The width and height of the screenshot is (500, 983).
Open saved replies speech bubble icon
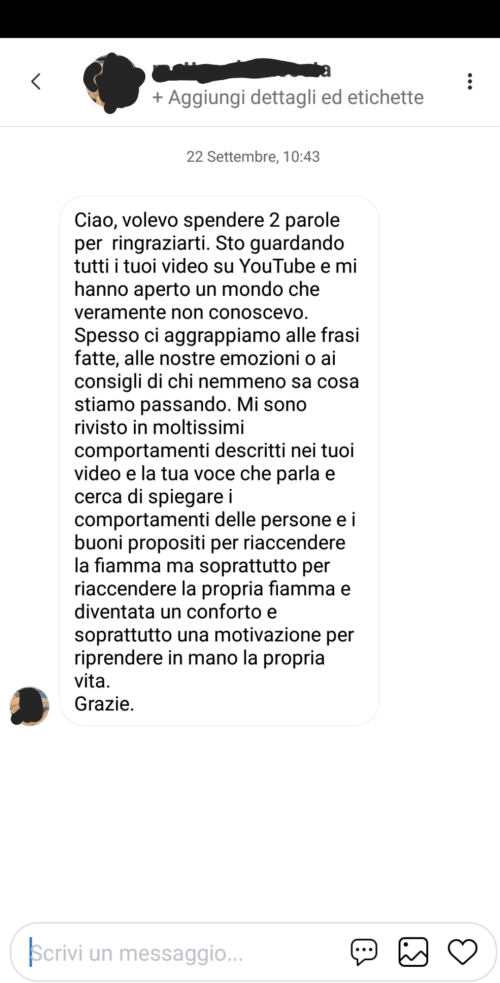(x=364, y=952)
